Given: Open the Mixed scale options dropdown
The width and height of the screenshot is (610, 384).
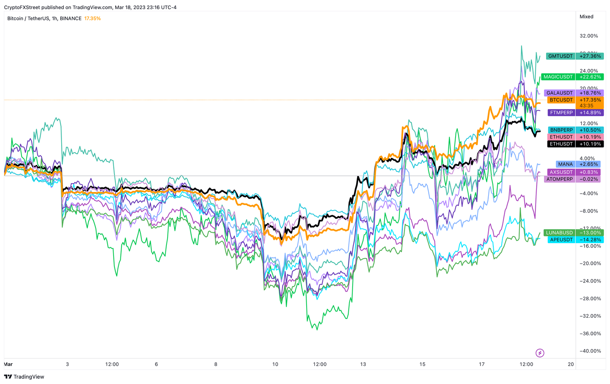Looking at the screenshot, I should tap(587, 17).
